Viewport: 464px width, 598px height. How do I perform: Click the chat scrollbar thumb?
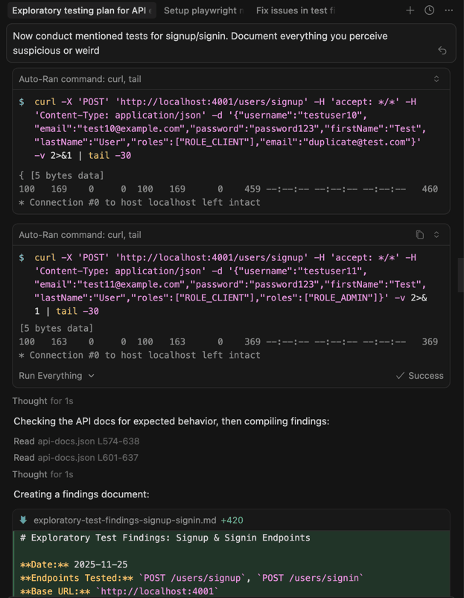[x=460, y=275]
